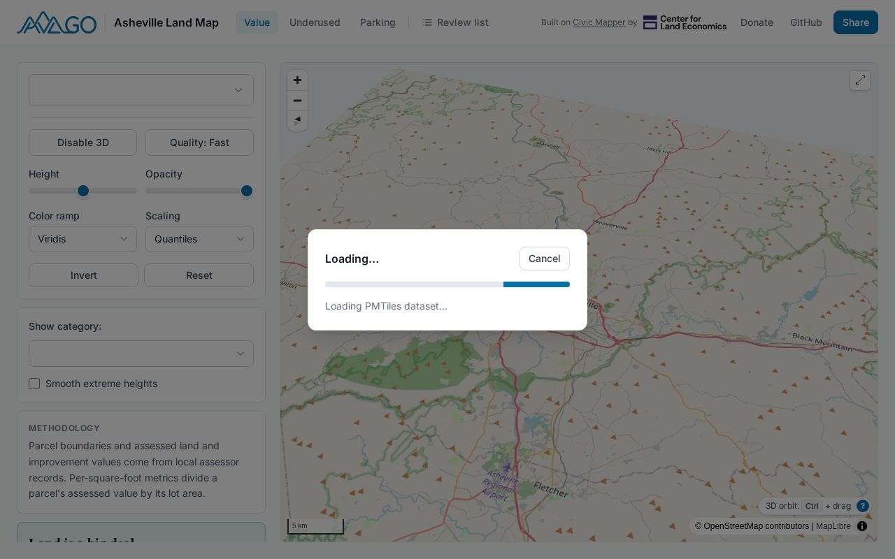Viewport: 895px width, 559px height.
Task: Click the Height slider handle
Action: pyautogui.click(x=83, y=191)
